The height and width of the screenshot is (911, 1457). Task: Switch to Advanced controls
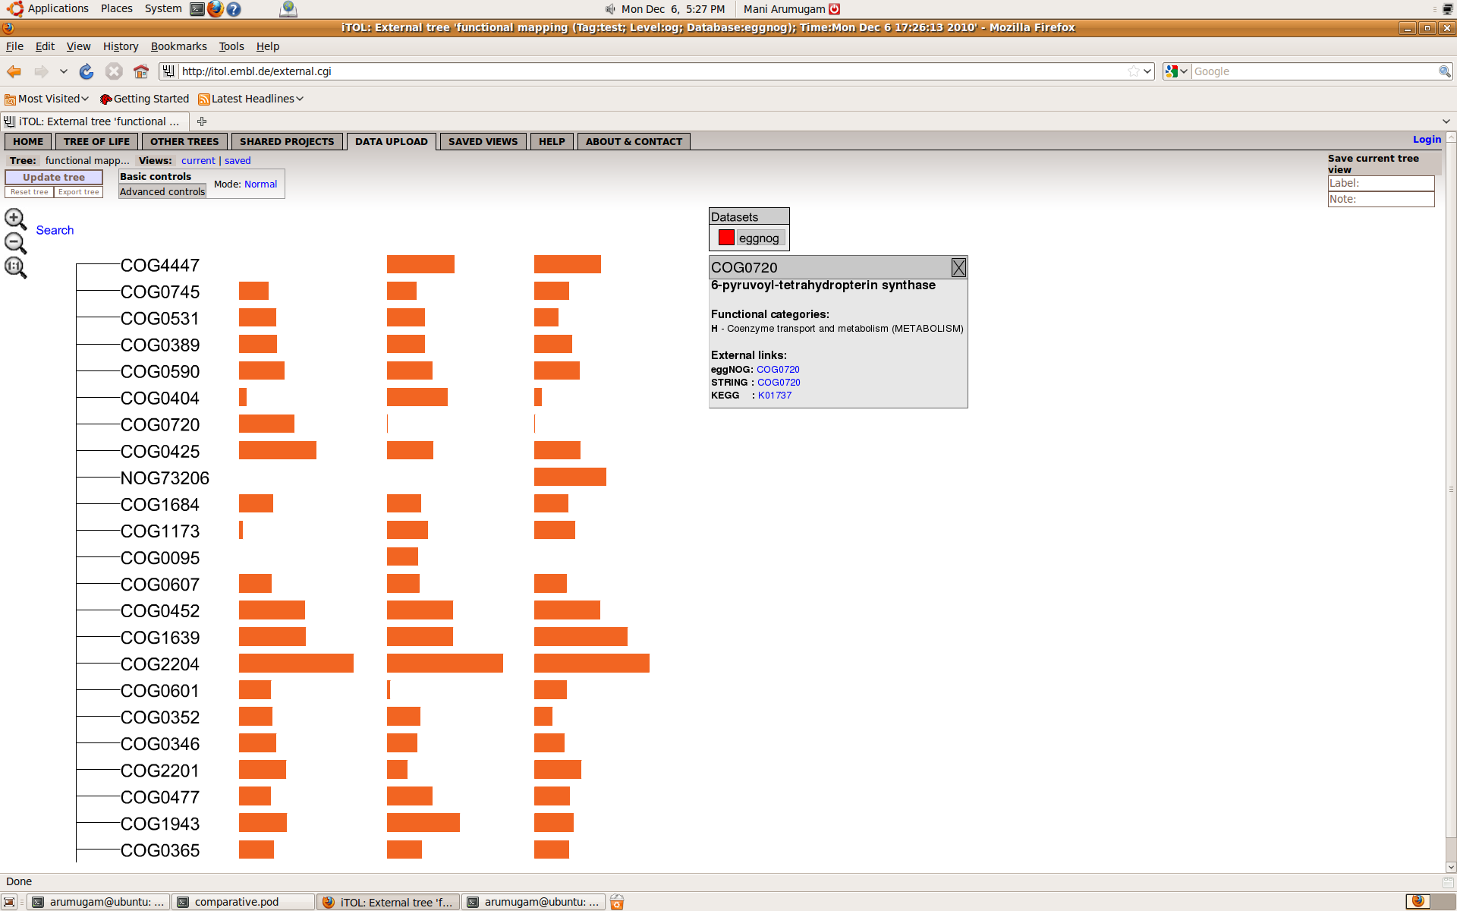(x=162, y=192)
